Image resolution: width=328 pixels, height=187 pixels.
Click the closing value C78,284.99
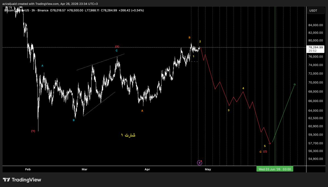click(x=109, y=10)
